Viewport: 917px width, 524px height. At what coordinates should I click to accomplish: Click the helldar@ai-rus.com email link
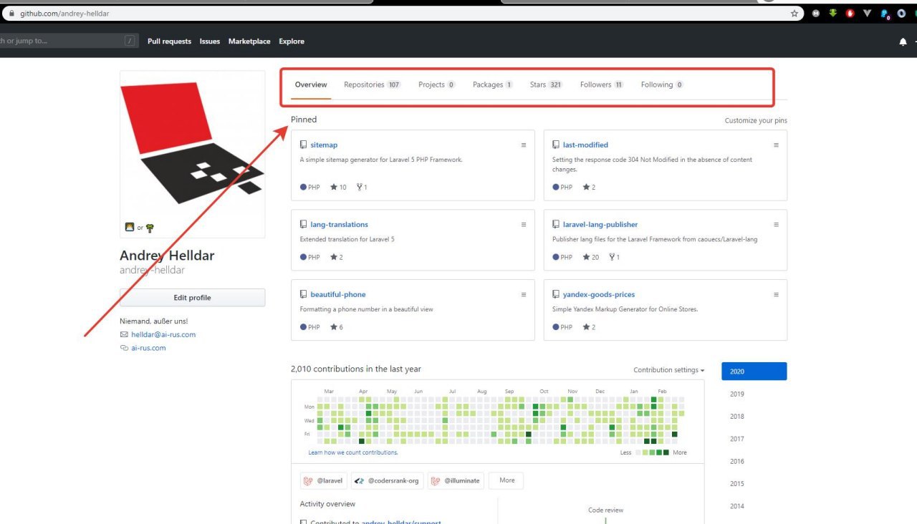[163, 334]
